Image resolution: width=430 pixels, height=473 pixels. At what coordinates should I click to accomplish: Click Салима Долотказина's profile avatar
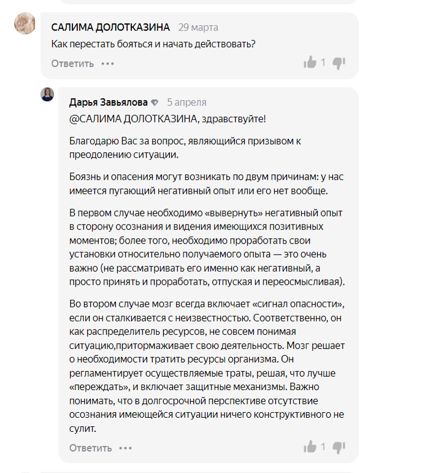(x=25, y=24)
